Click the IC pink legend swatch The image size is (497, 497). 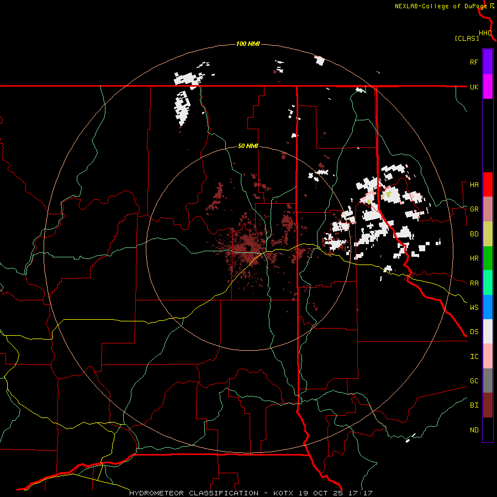[x=488, y=356]
